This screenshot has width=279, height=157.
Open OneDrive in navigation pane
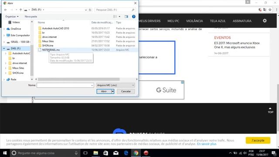(x=16, y=29)
